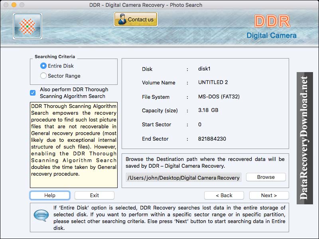
Task: Proceed with the Next > button
Action: pos(269,195)
